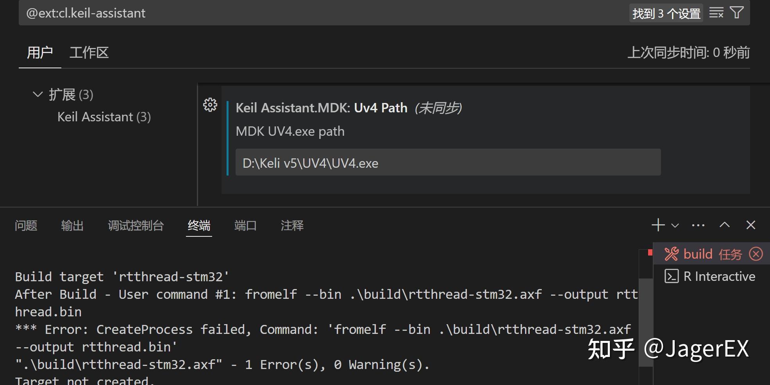This screenshot has height=385, width=770.
Task: Click the plus icon to create new terminal
Action: [658, 225]
